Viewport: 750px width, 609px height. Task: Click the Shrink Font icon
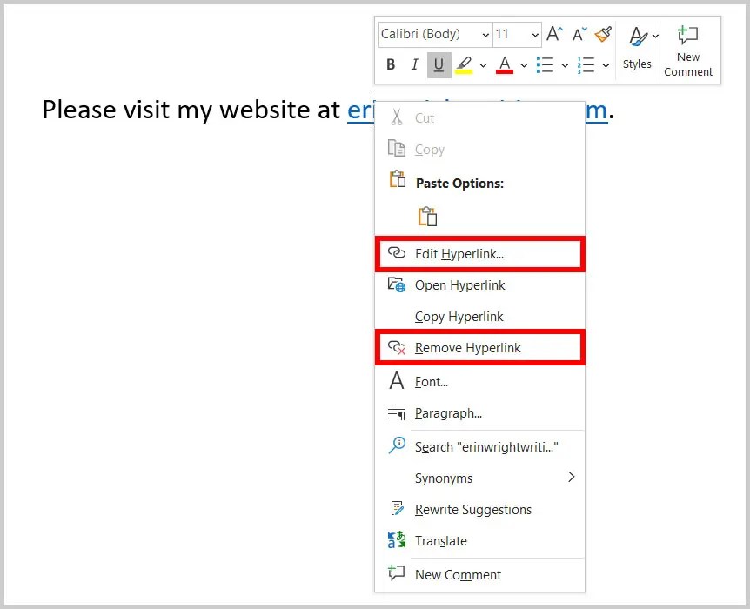pos(578,34)
